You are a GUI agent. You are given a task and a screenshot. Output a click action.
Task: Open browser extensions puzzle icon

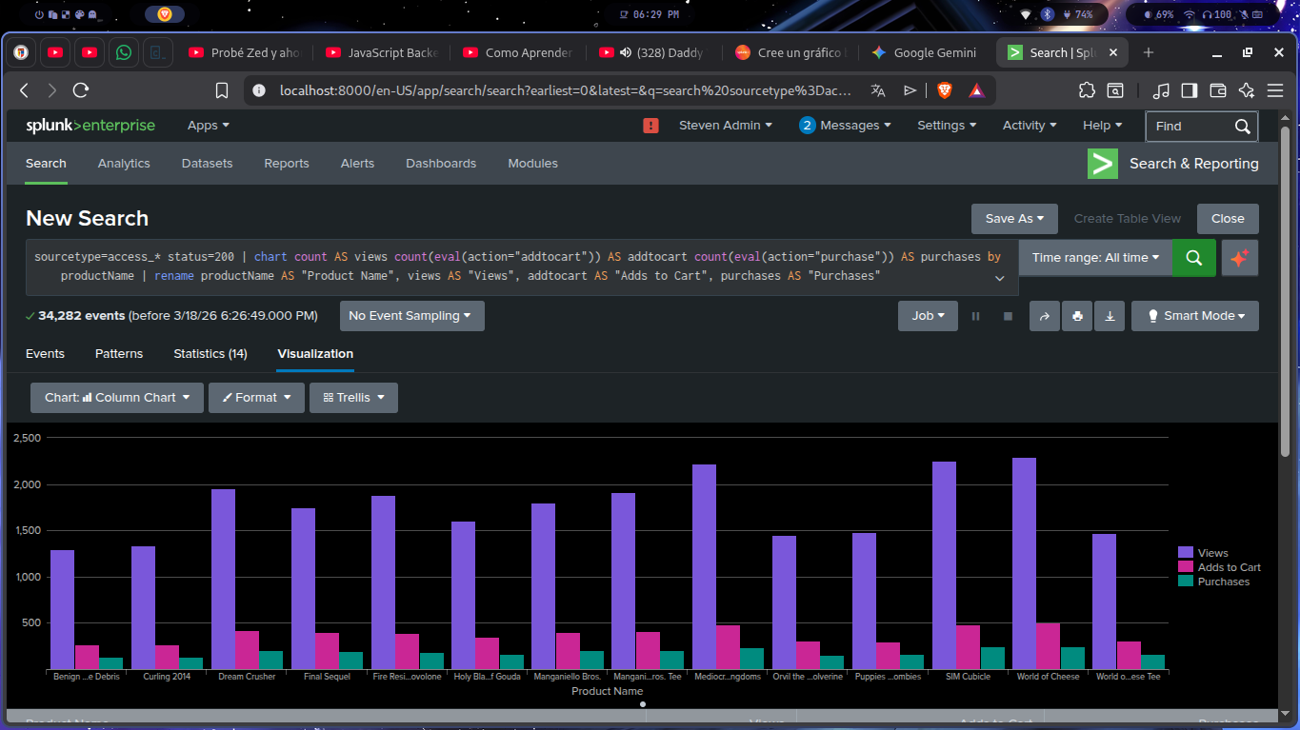[1087, 90]
